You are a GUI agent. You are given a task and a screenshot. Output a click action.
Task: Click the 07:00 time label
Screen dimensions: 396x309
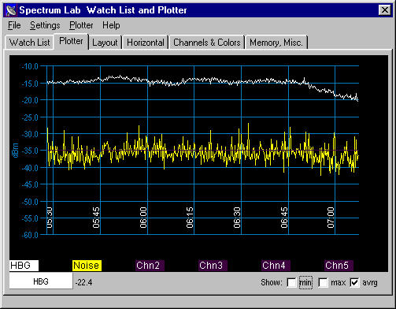click(331, 218)
